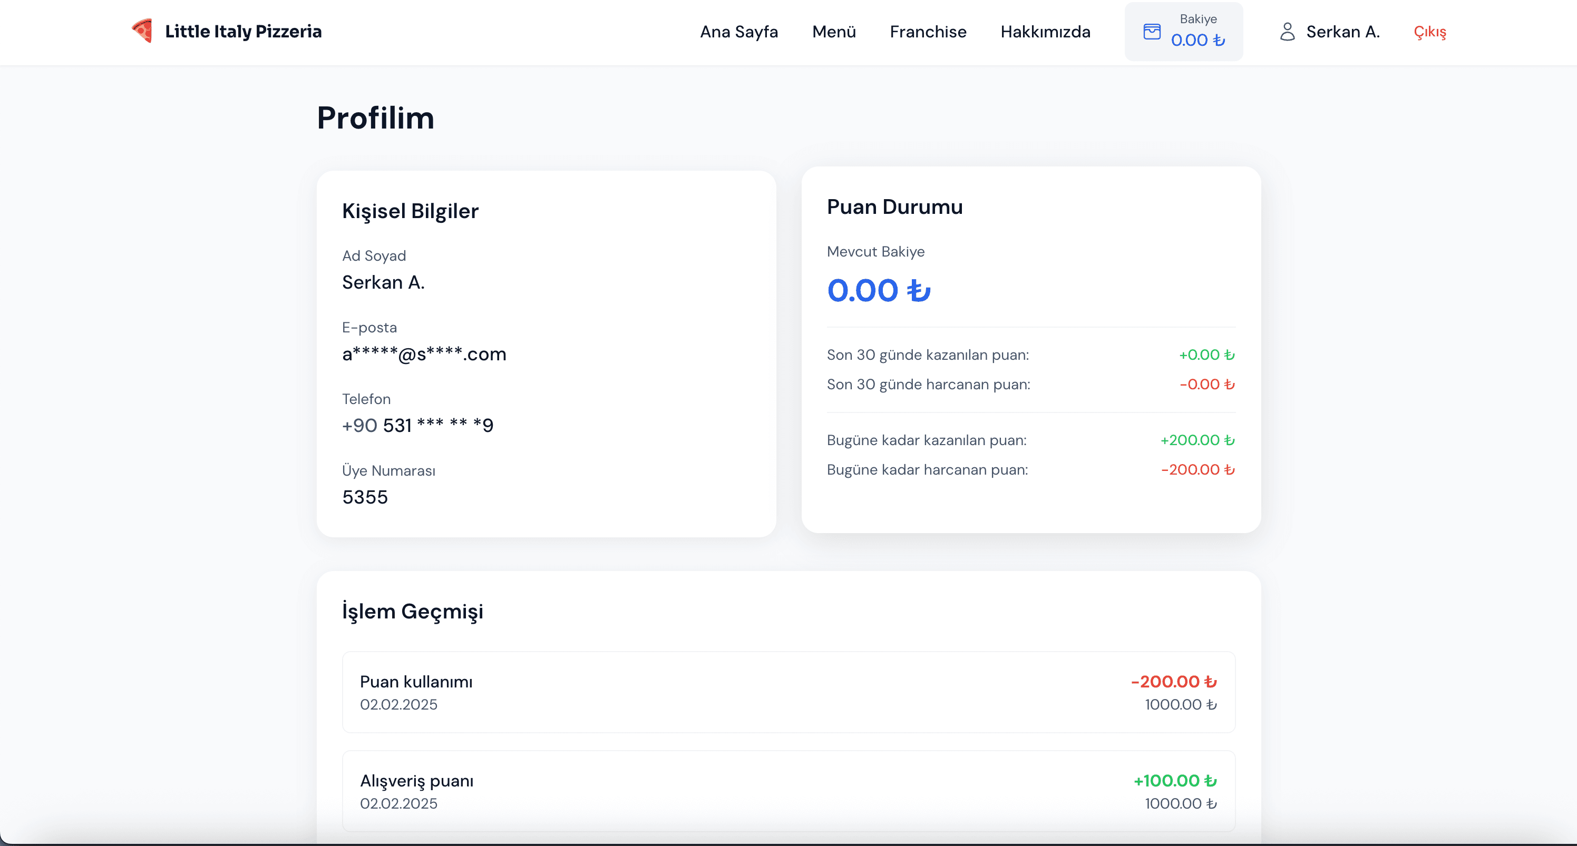Click the Bakiye 0.00 ₺ header button
This screenshot has width=1577, height=846.
(1183, 31)
